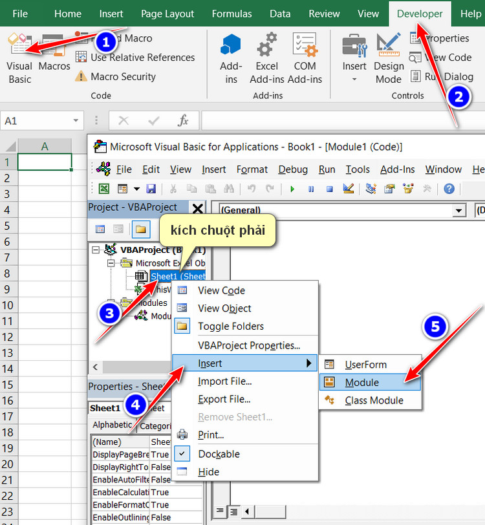485x525 pixels.
Task: Open Add-ins from the ribbon
Action: click(231, 59)
